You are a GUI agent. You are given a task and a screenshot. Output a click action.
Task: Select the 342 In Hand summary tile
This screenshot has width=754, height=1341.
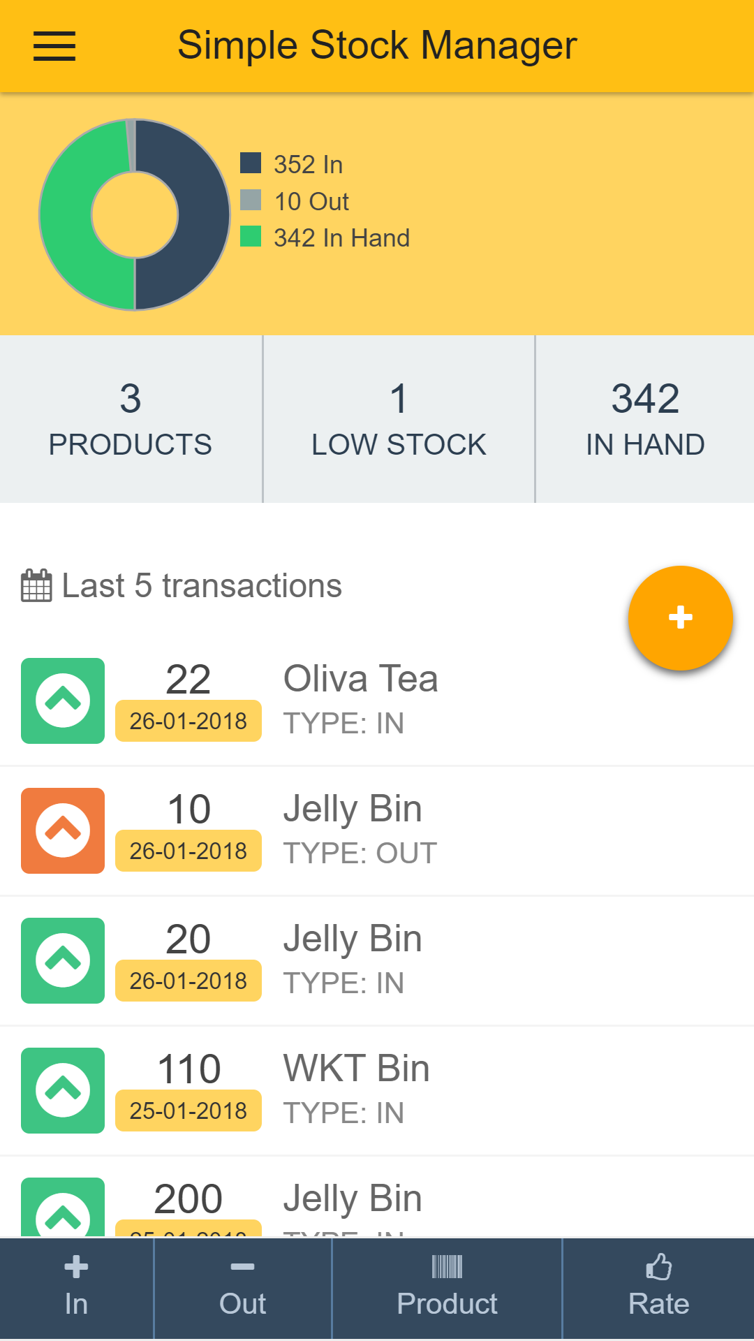click(x=645, y=419)
